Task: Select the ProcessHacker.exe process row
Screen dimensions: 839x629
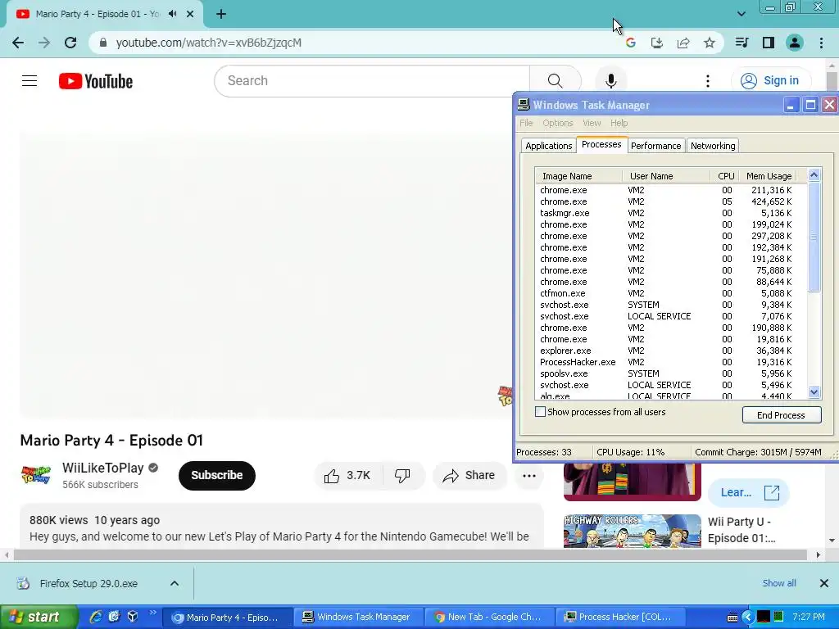Action: [670, 362]
